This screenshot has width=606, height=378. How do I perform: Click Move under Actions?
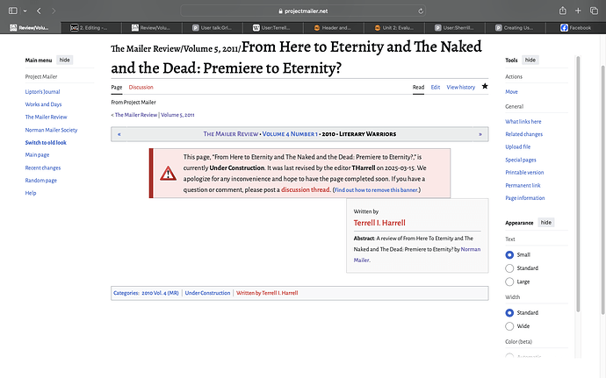click(x=511, y=92)
